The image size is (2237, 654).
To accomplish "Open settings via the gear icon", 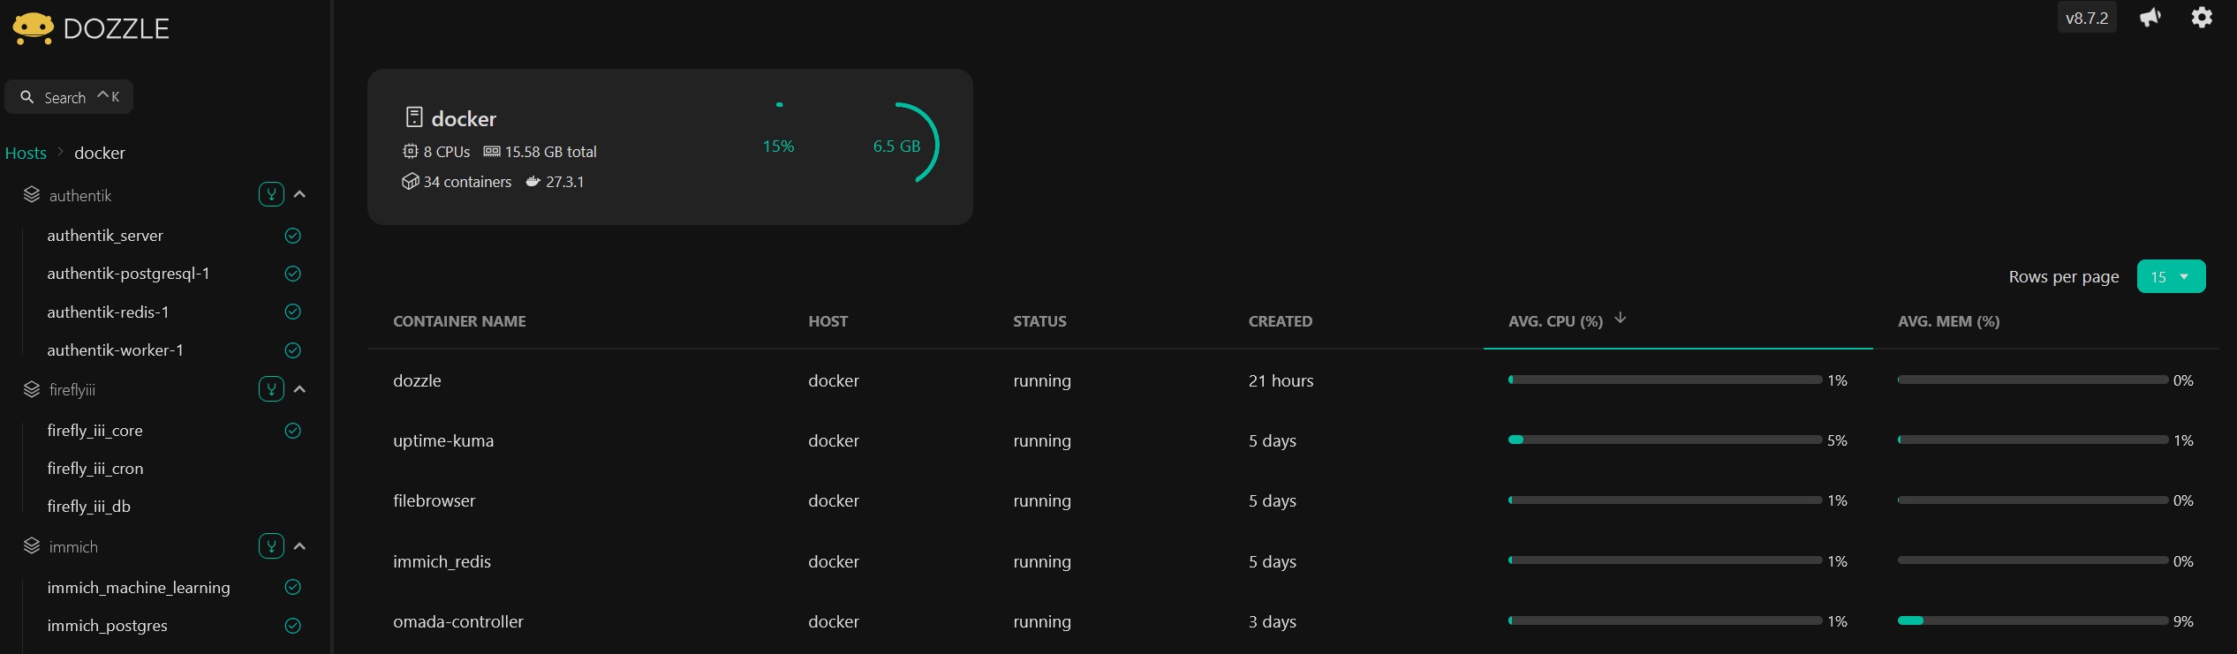I will click(2202, 18).
